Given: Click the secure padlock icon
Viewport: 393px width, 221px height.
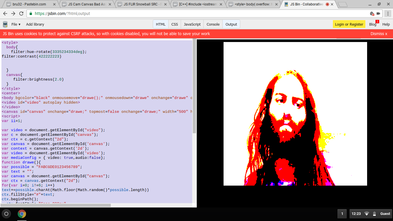Looking at the screenshot, I should click(x=30, y=14).
